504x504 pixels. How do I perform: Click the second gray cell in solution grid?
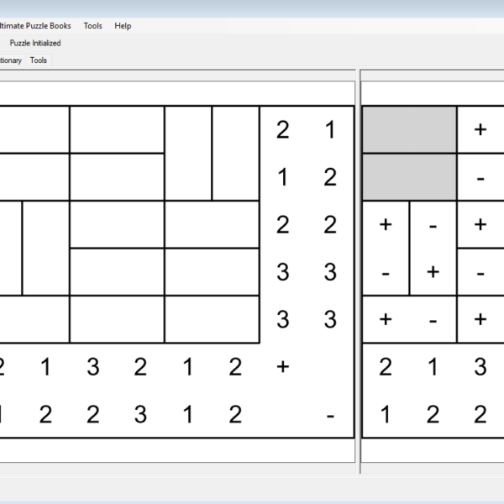pyautogui.click(x=409, y=176)
